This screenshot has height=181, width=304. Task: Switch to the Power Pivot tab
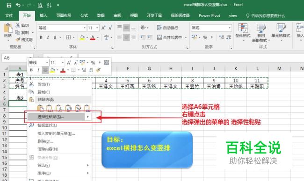210,16
